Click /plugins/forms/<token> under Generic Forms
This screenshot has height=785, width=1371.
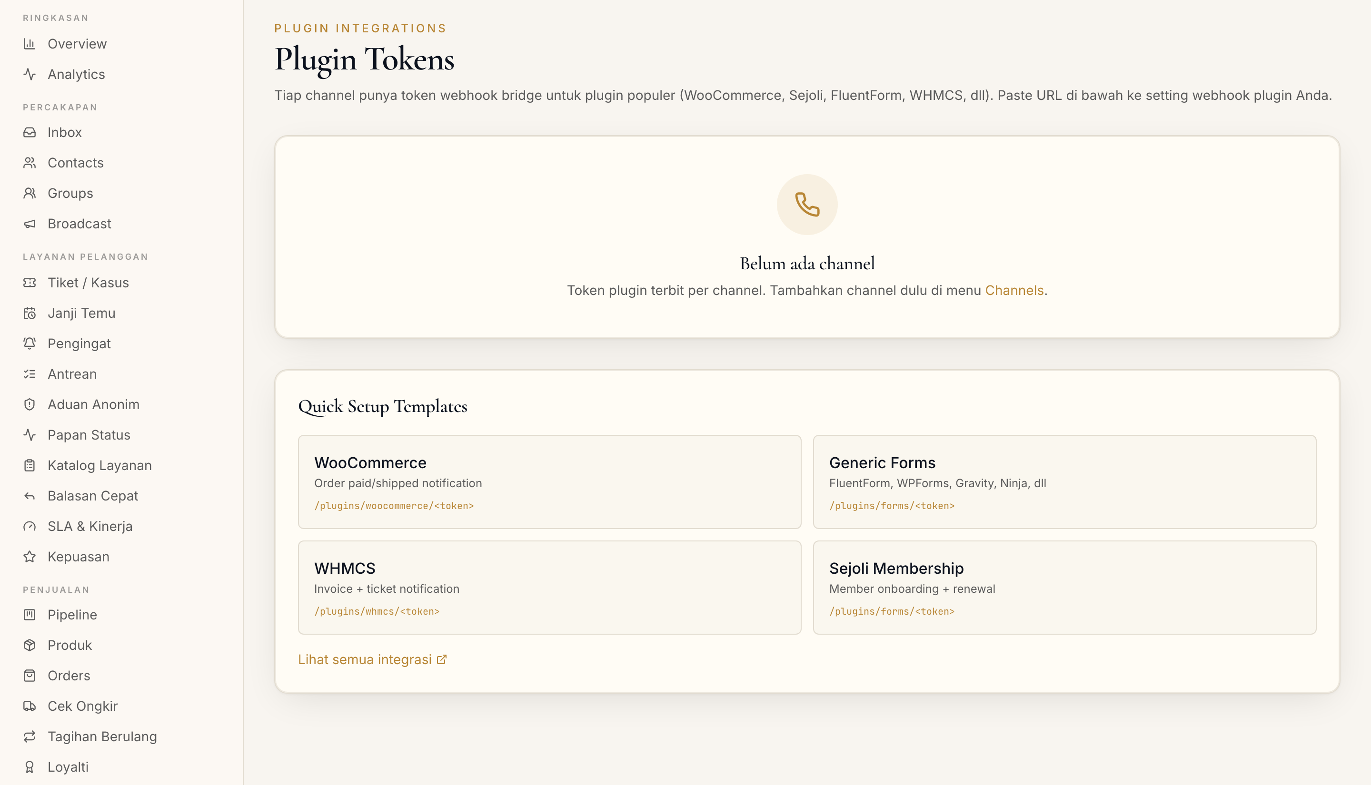coord(892,506)
